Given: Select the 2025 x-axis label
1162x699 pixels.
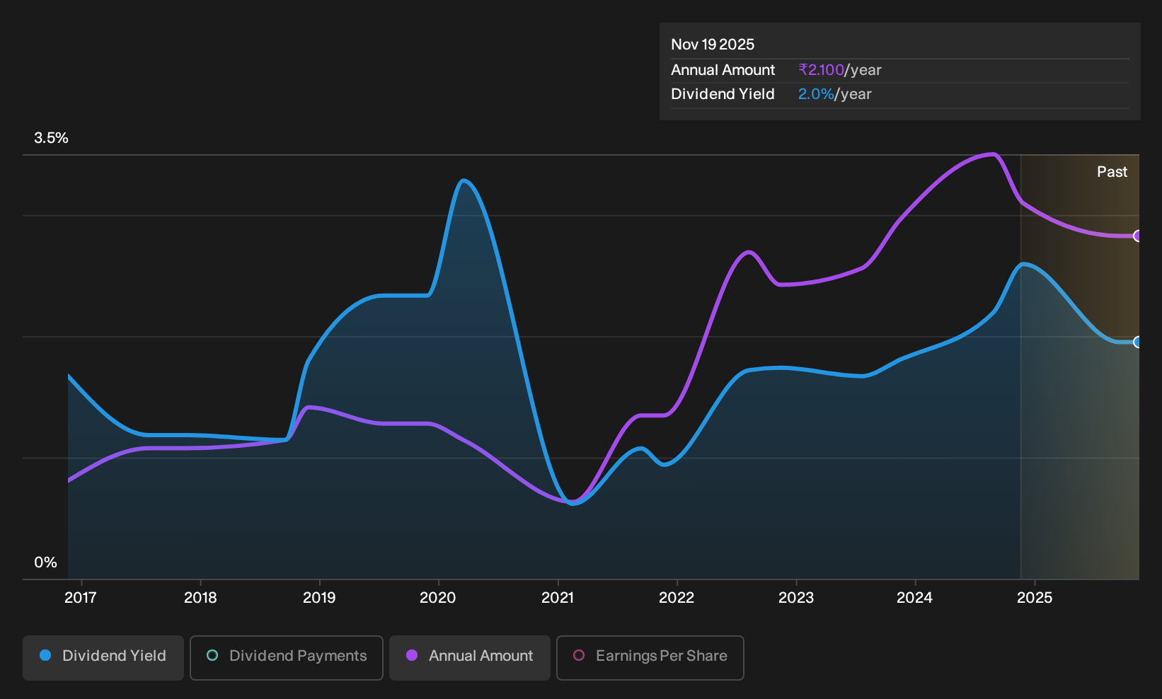Looking at the screenshot, I should pos(1035,597).
